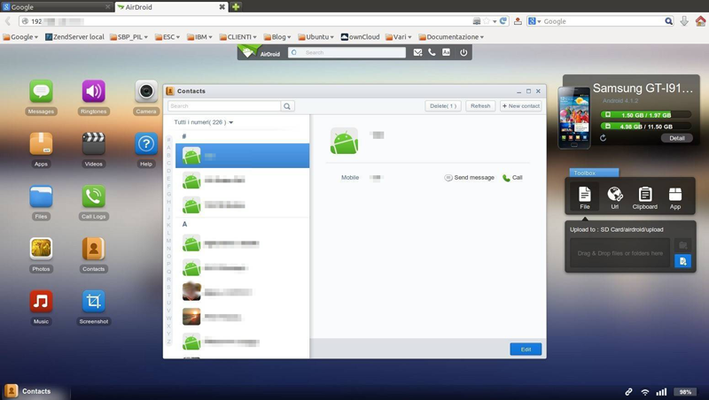Open the Call Logs icon

click(93, 196)
